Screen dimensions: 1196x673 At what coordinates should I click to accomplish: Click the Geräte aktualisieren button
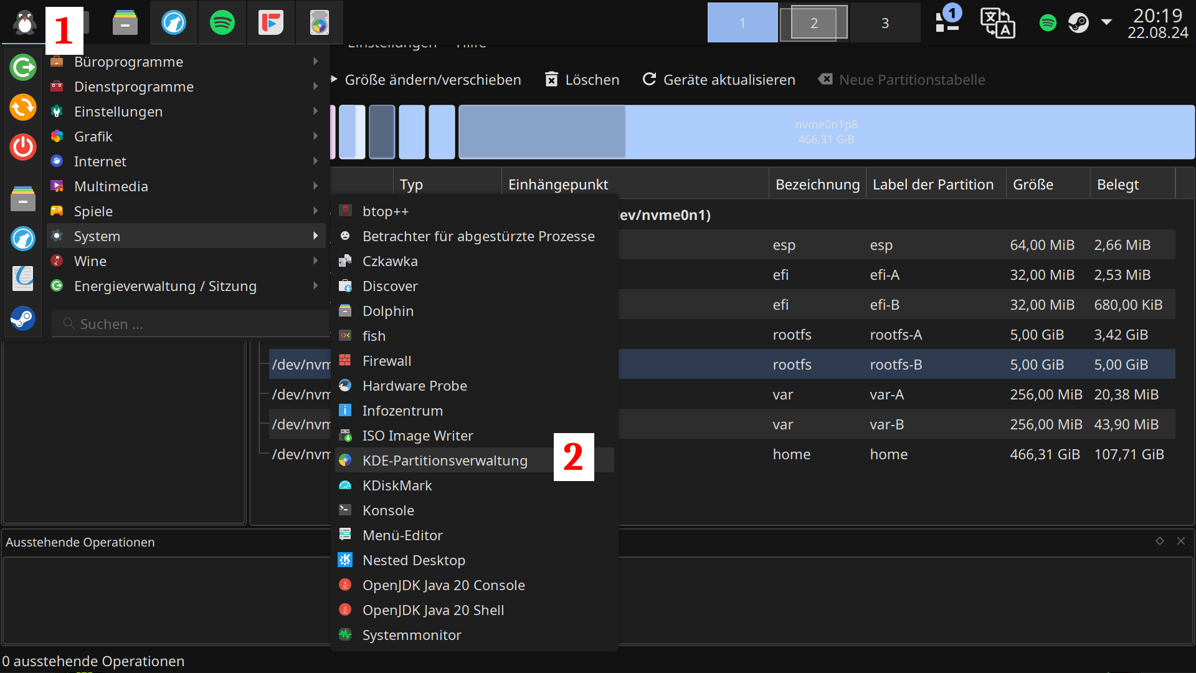coord(719,80)
